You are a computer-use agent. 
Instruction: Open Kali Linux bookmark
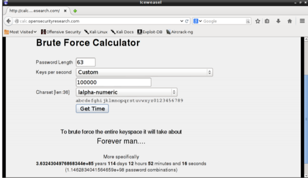(96, 32)
